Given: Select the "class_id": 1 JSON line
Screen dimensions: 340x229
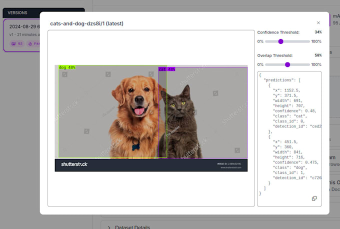Looking at the screenshot, I should [289, 173].
